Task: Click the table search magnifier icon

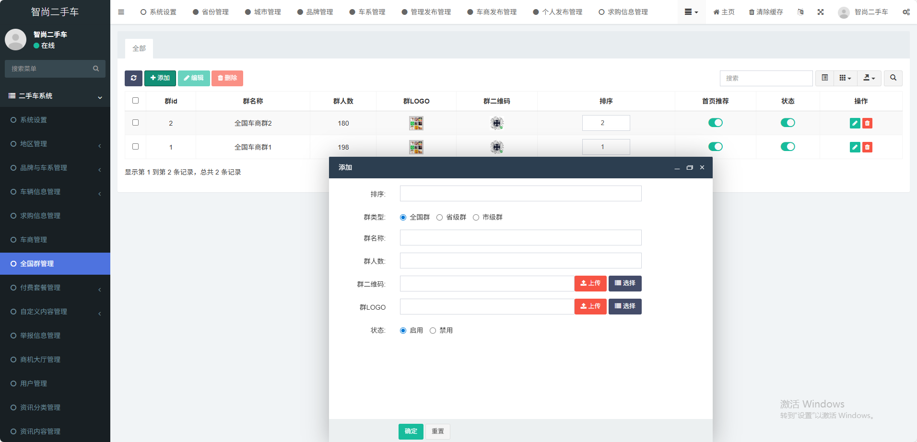Action: tap(893, 78)
